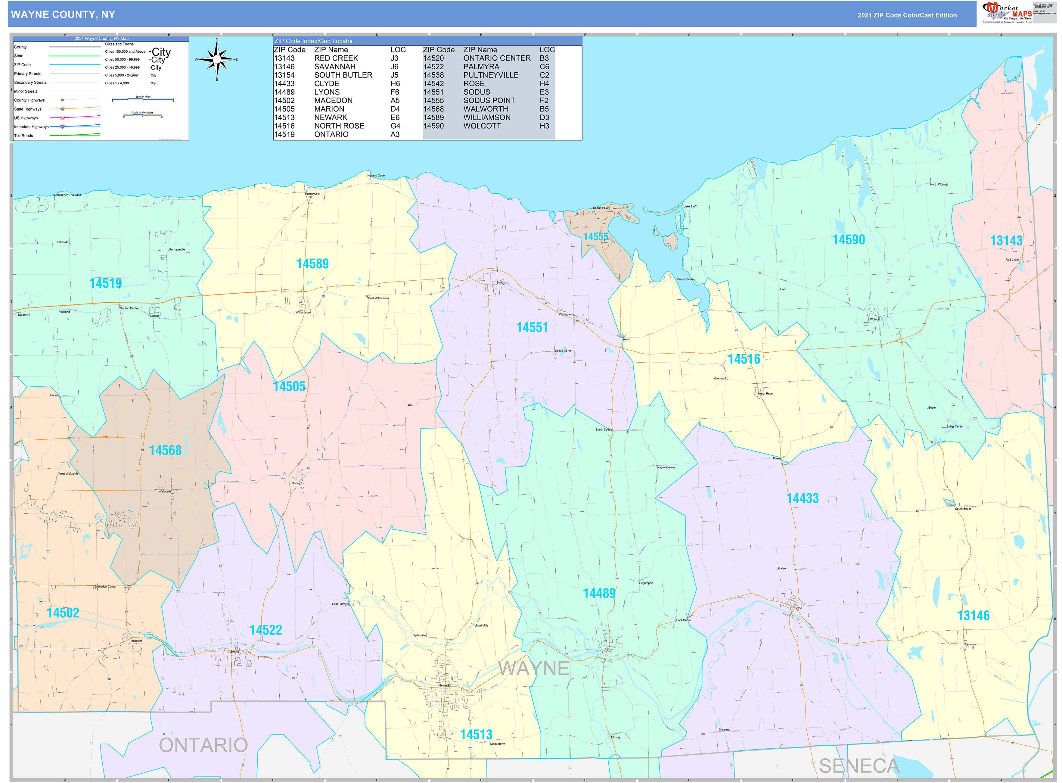Click the '2021 Wayne County, NY Map' legend title

coord(101,39)
